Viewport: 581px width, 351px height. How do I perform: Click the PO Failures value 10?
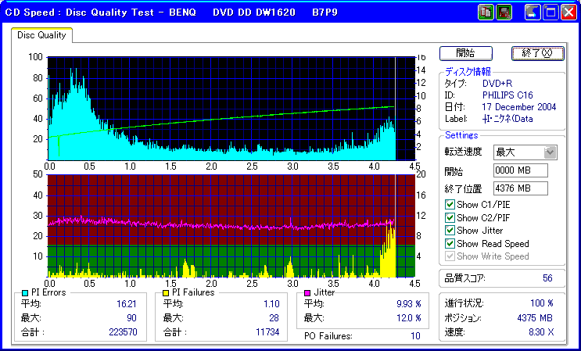415,336
